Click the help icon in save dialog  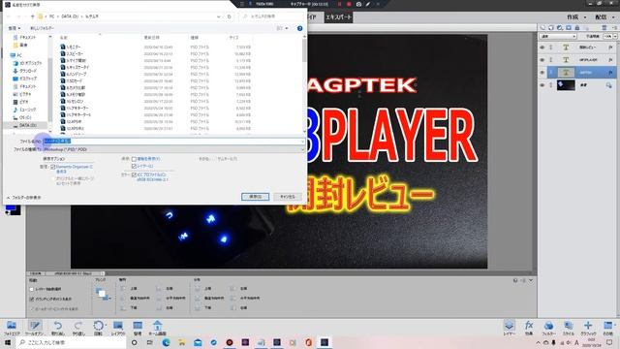(x=299, y=28)
